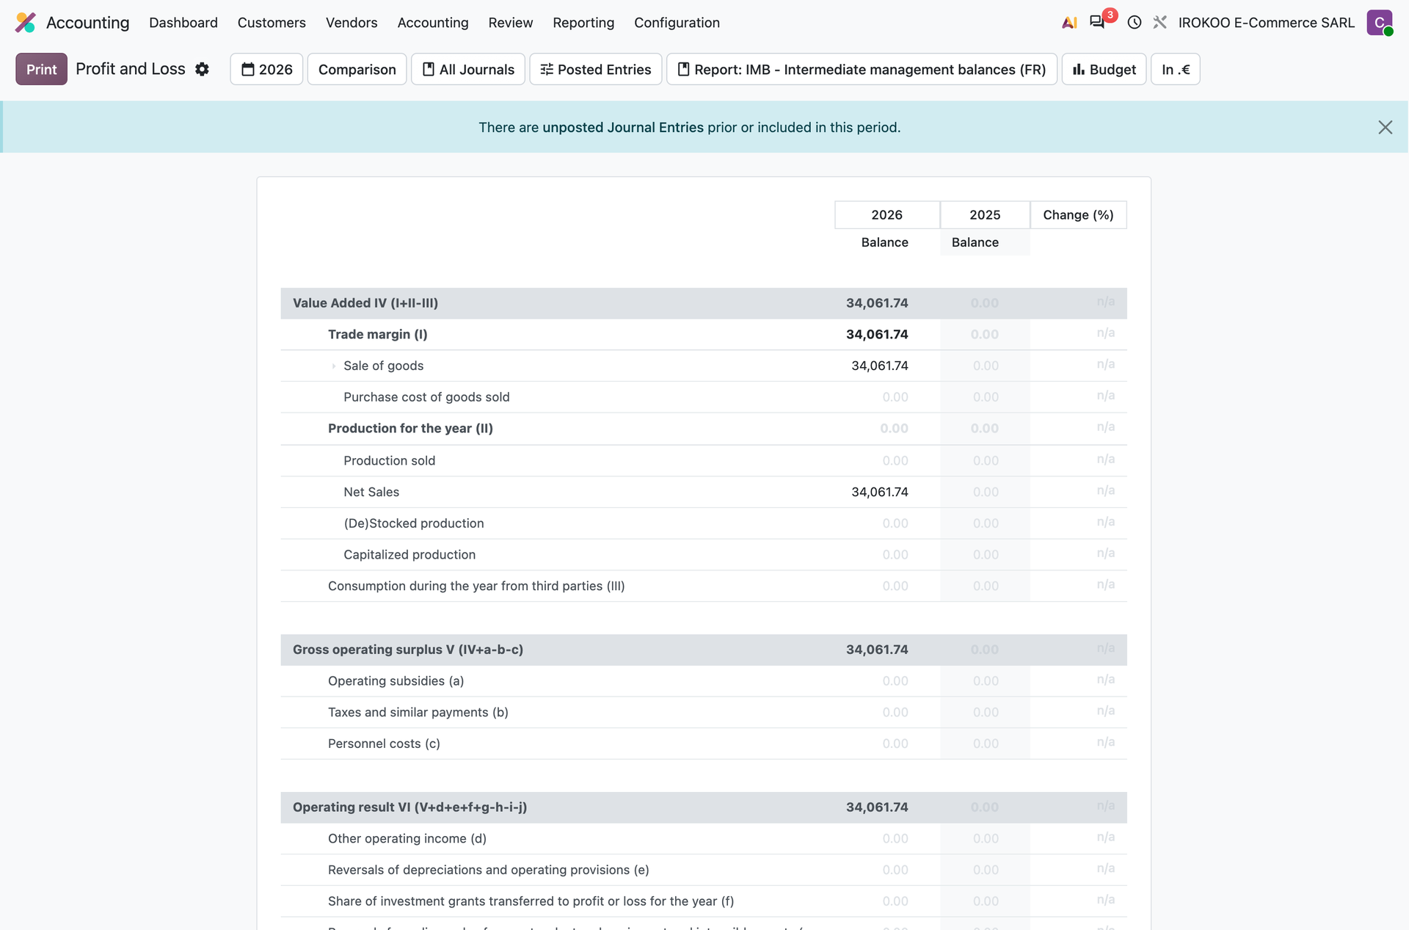Click the Trade margin (I) row
Screen dimensions: 1409x930
[704, 335]
